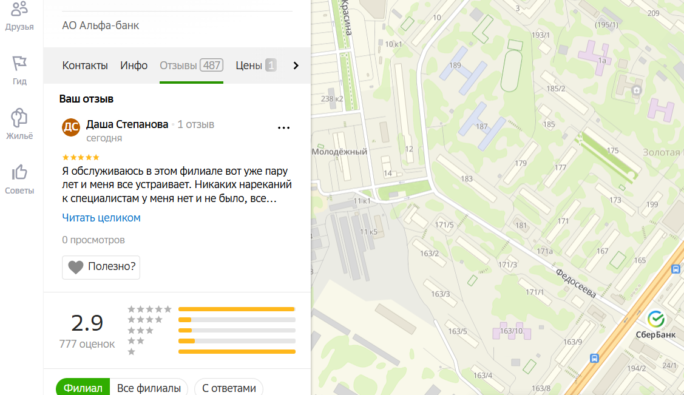
Task: Switch to the Контакты tab
Action: point(84,66)
